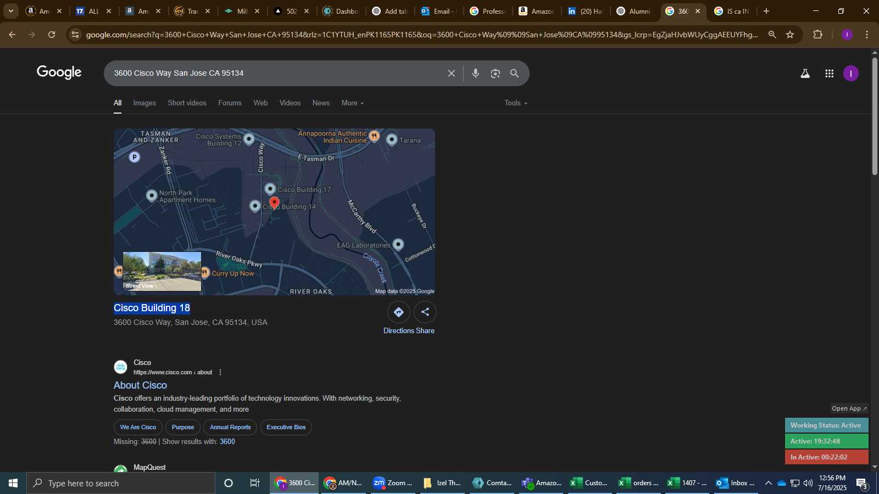Switch to the LinkedIn browser tab
The image size is (879, 494).
[586, 11]
